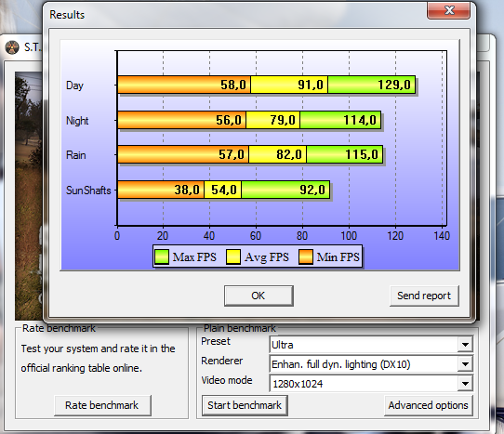Click the Day row label
The width and height of the screenshot is (504, 434).
point(74,85)
